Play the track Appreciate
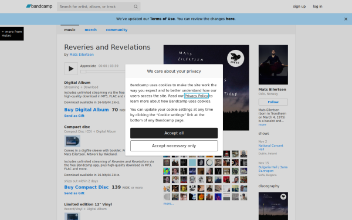 71,69
